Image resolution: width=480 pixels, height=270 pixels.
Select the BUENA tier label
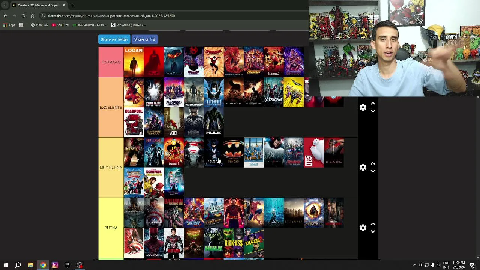pyautogui.click(x=111, y=228)
